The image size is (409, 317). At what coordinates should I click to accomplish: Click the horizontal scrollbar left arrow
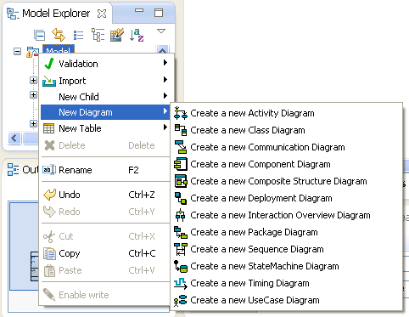click(x=14, y=139)
